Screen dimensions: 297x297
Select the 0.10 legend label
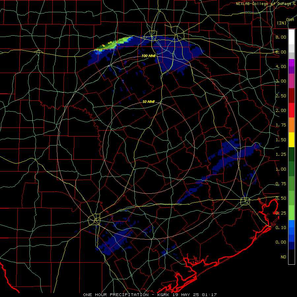281,228
